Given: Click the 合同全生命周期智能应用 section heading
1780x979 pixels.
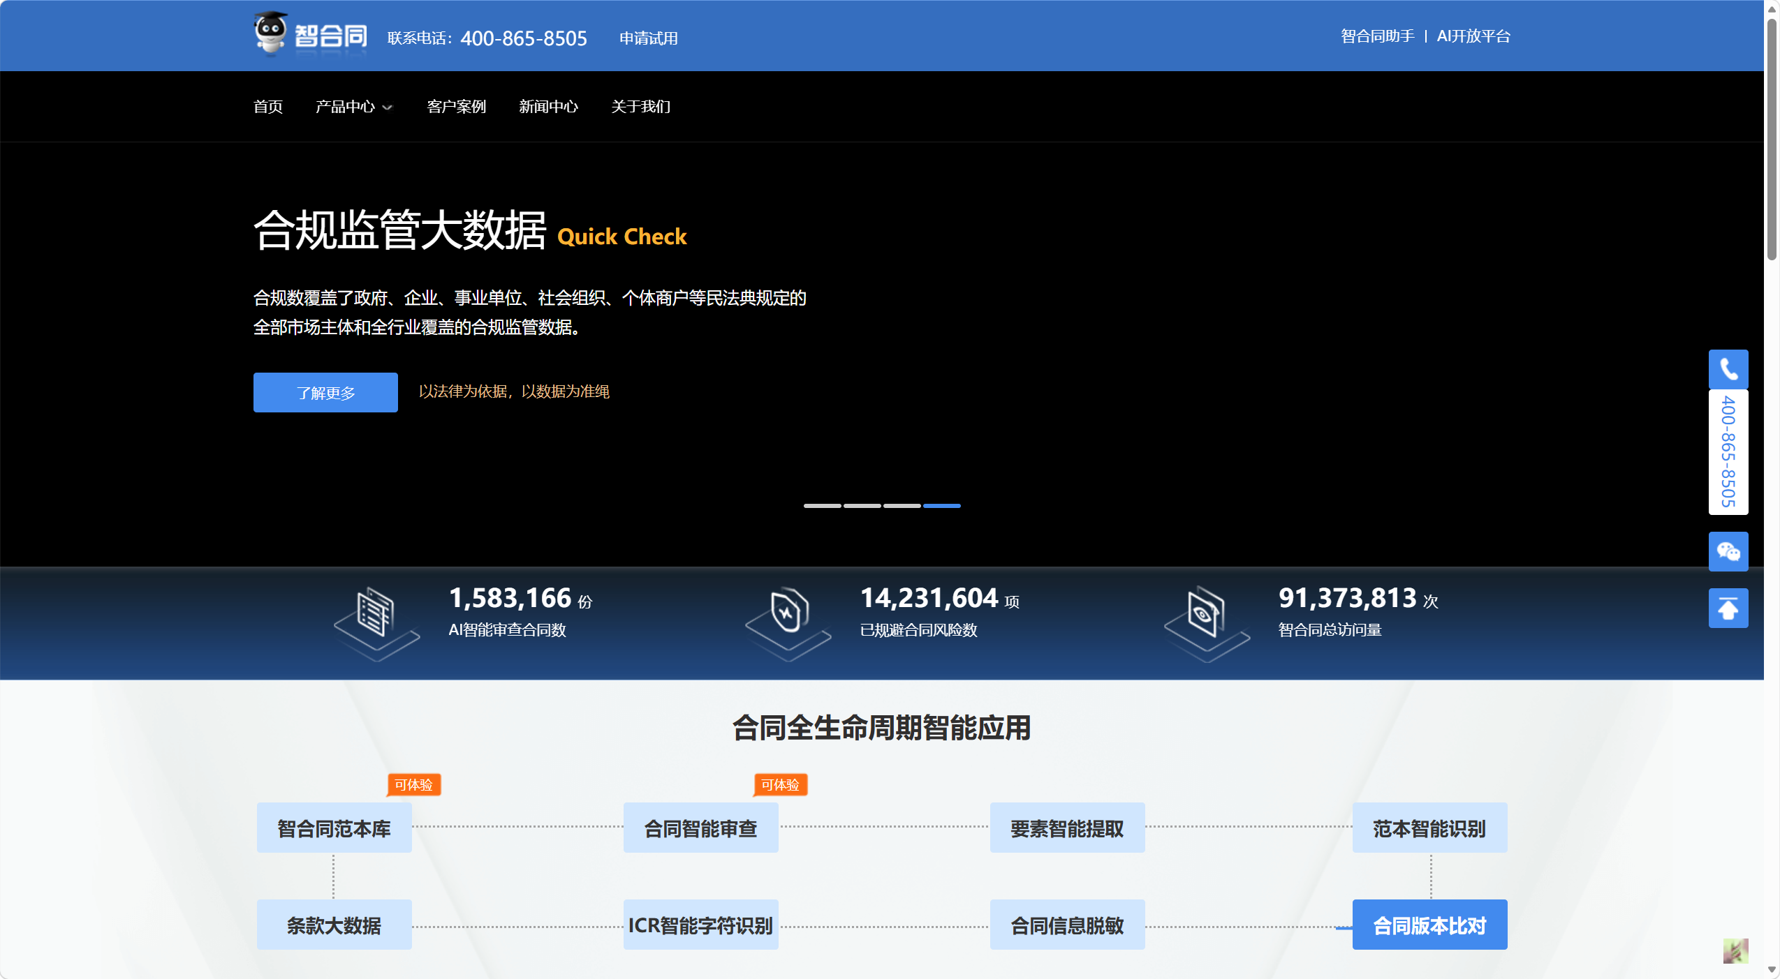Looking at the screenshot, I should coord(882,728).
